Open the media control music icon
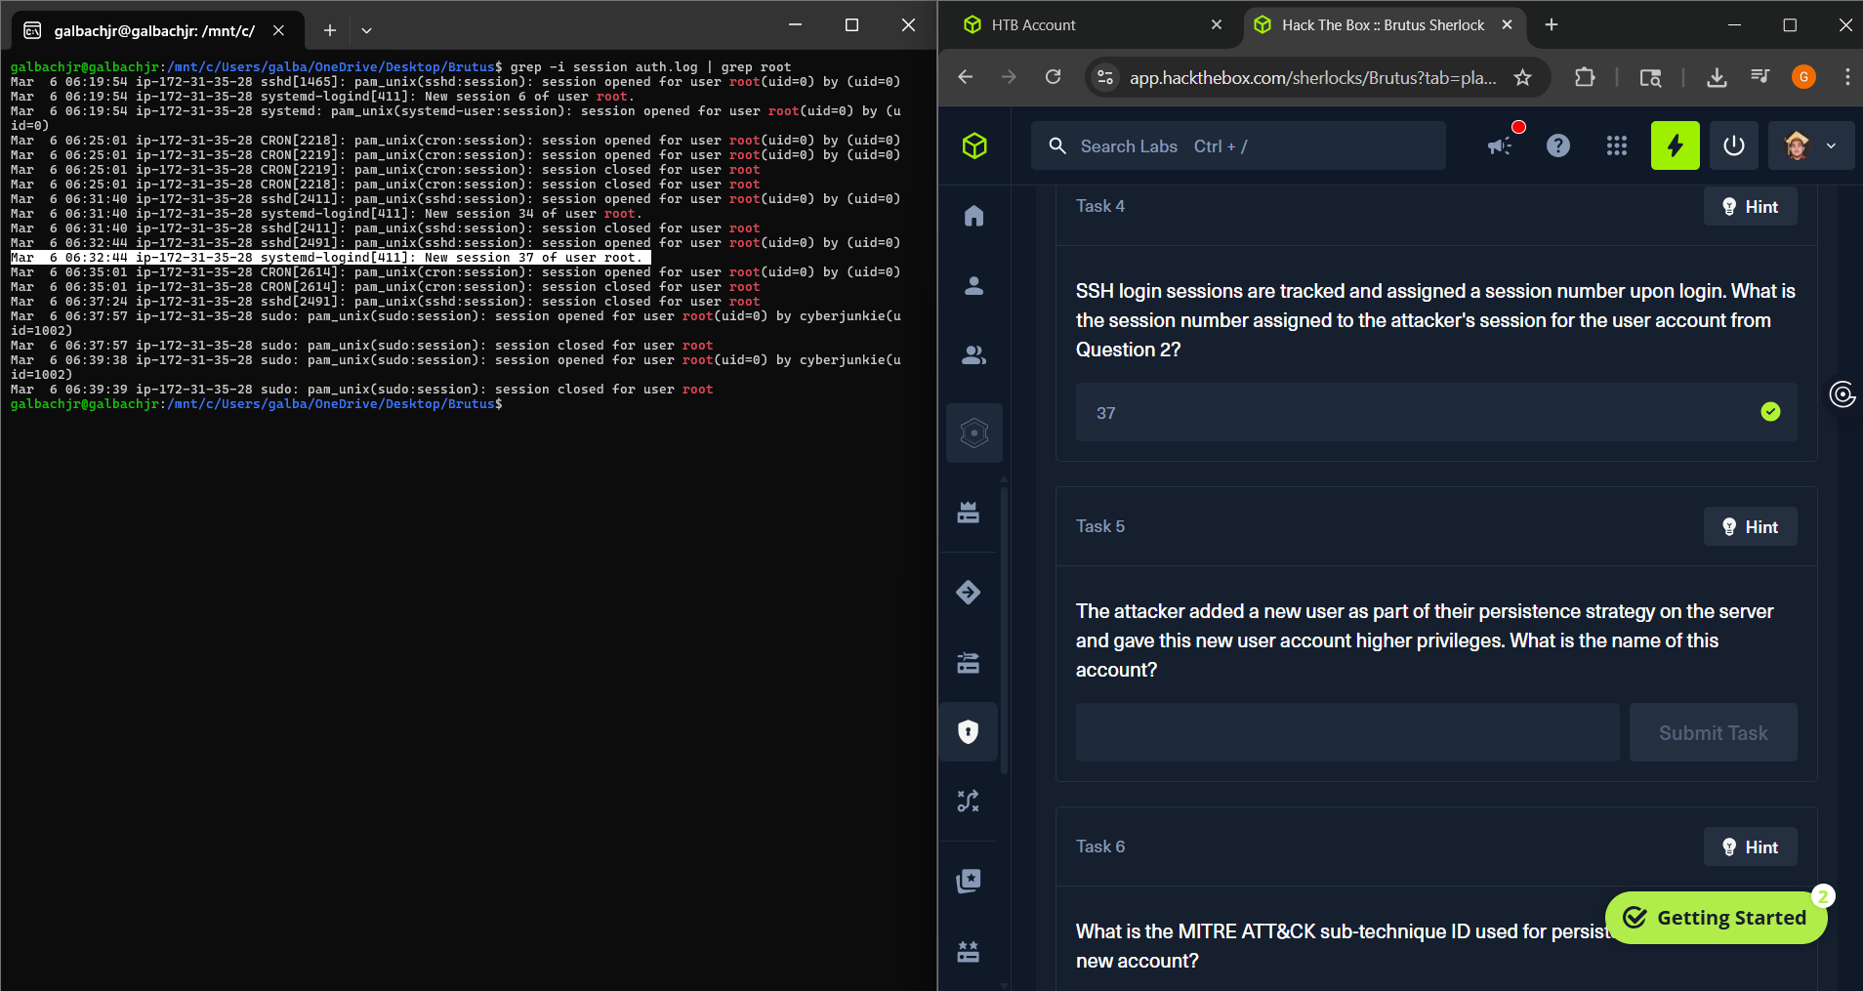Screen dimensions: 1863x991 click(x=1760, y=77)
